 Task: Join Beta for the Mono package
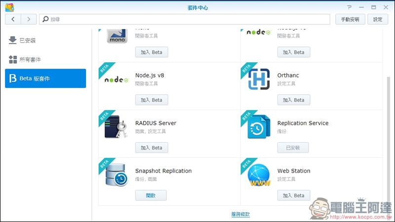(x=152, y=52)
